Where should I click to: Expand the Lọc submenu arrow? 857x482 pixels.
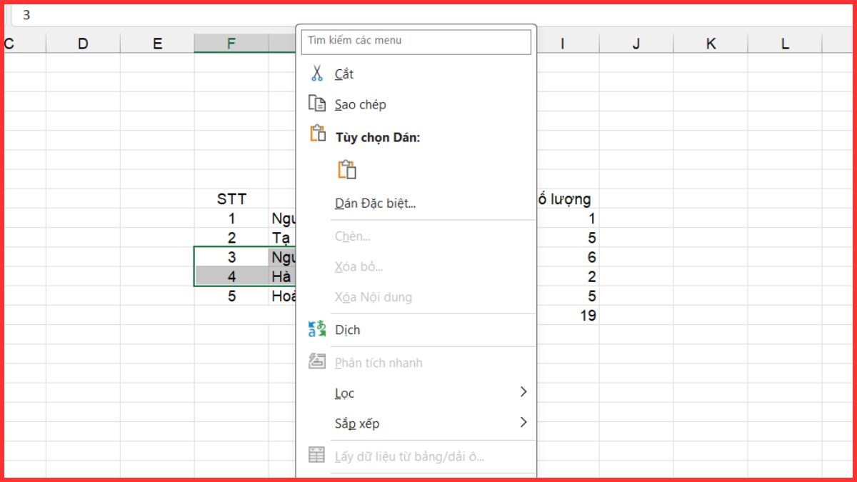pos(523,392)
